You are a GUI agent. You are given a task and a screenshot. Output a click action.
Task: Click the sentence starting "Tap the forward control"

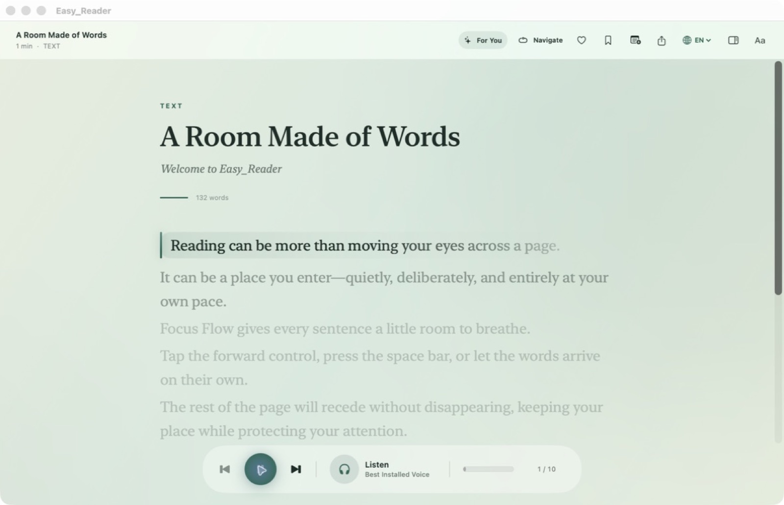pos(380,367)
